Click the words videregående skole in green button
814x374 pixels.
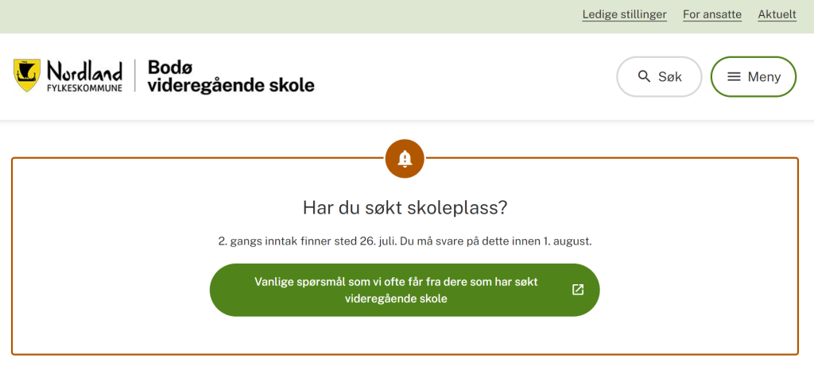pyautogui.click(x=396, y=299)
